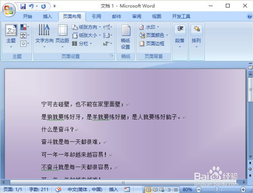Image resolution: width=253 pixels, height=193 pixels.
Task: Open 页面边框 page borders dialog
Action: coord(152,44)
